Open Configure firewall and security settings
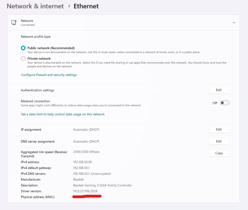Image resolution: width=248 pixels, height=210 pixels. pos(49,75)
